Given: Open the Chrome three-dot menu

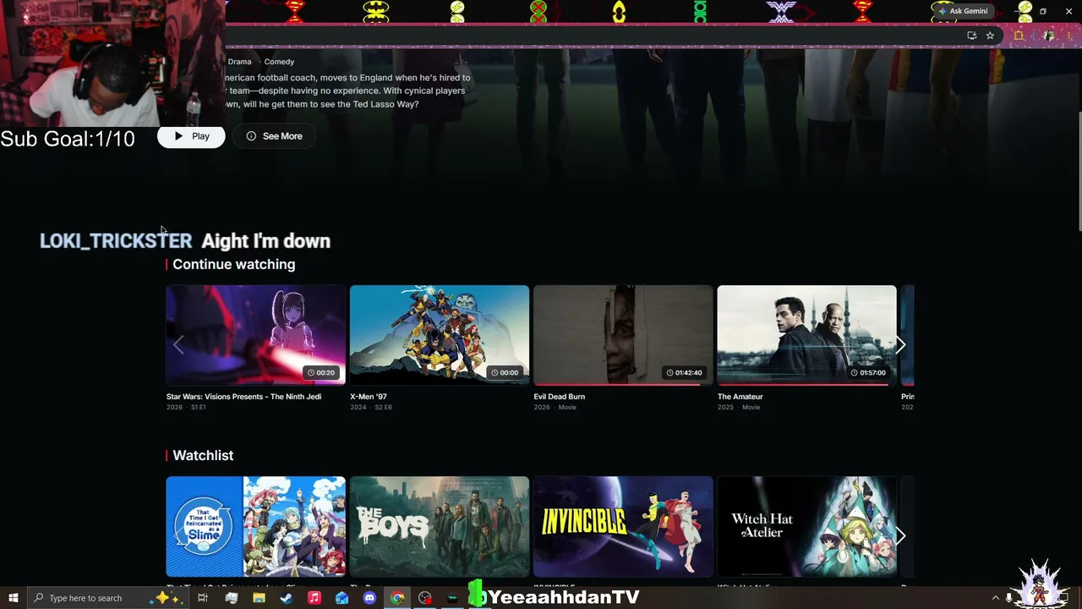Looking at the screenshot, I should click(1069, 36).
